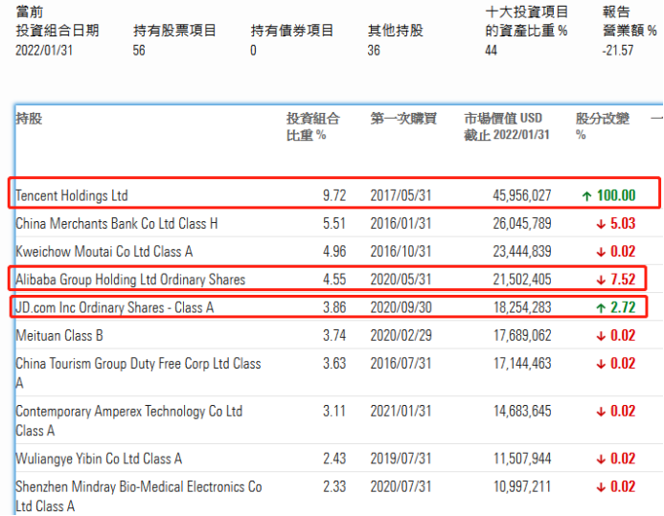Click the green up arrow next to 100.00
The width and height of the screenshot is (664, 516).
point(586,195)
